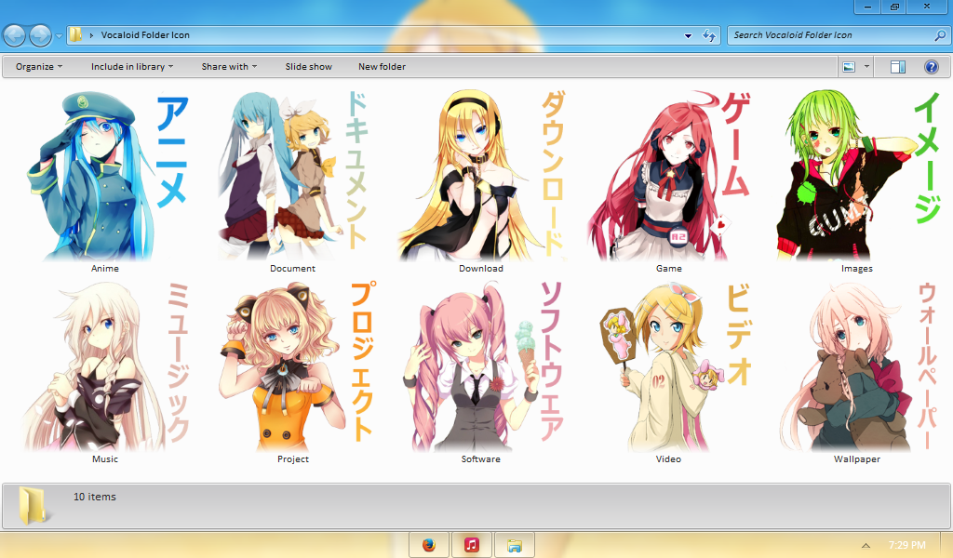
Task: Open the Include in library menu
Action: (x=130, y=66)
